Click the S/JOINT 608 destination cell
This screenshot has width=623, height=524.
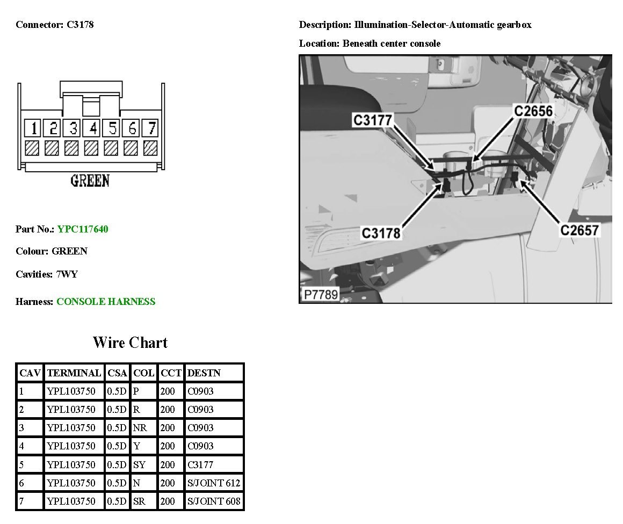click(x=214, y=501)
